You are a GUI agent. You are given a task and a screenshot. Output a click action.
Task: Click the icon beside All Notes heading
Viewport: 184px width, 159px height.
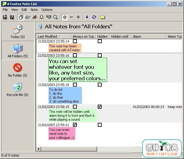[41, 27]
